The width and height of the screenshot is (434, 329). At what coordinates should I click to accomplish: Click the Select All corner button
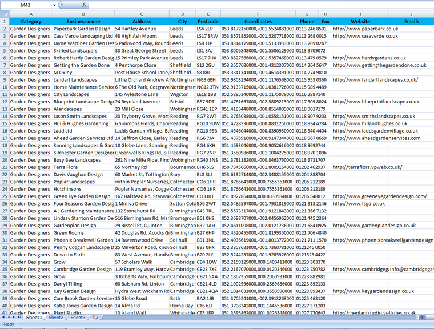coord(5,14)
